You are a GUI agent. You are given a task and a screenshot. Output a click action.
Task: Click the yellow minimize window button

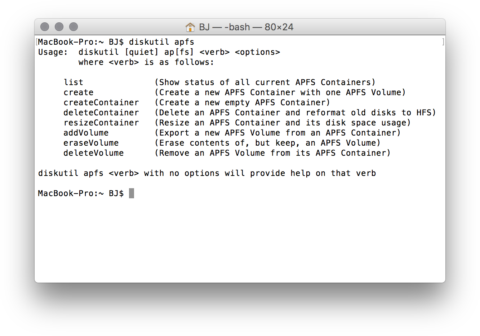[x=59, y=27]
